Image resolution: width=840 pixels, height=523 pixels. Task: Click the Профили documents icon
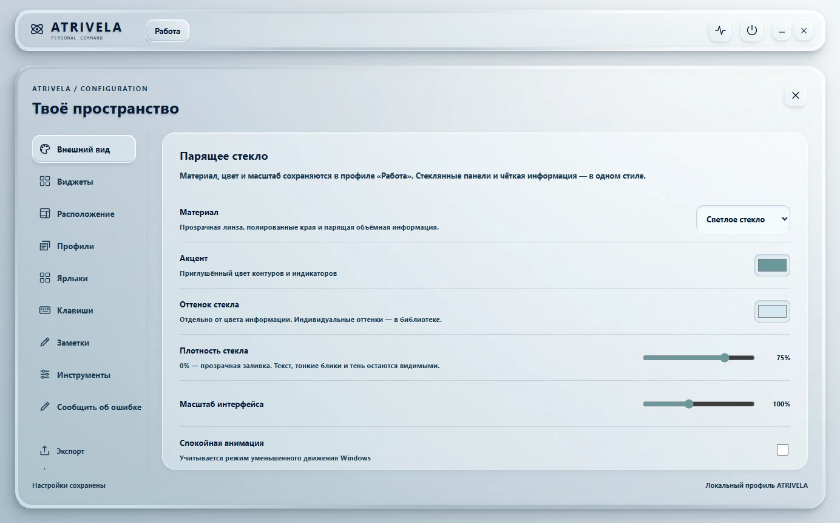tap(44, 246)
